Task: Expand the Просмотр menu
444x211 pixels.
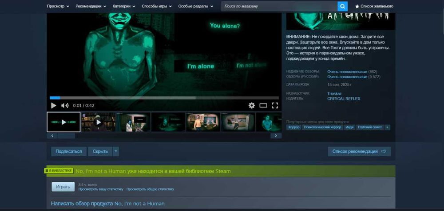Action: pyautogui.click(x=58, y=6)
